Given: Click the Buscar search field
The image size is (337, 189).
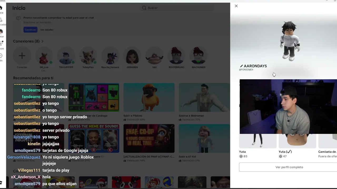Looking at the screenshot, I should coord(177,8).
